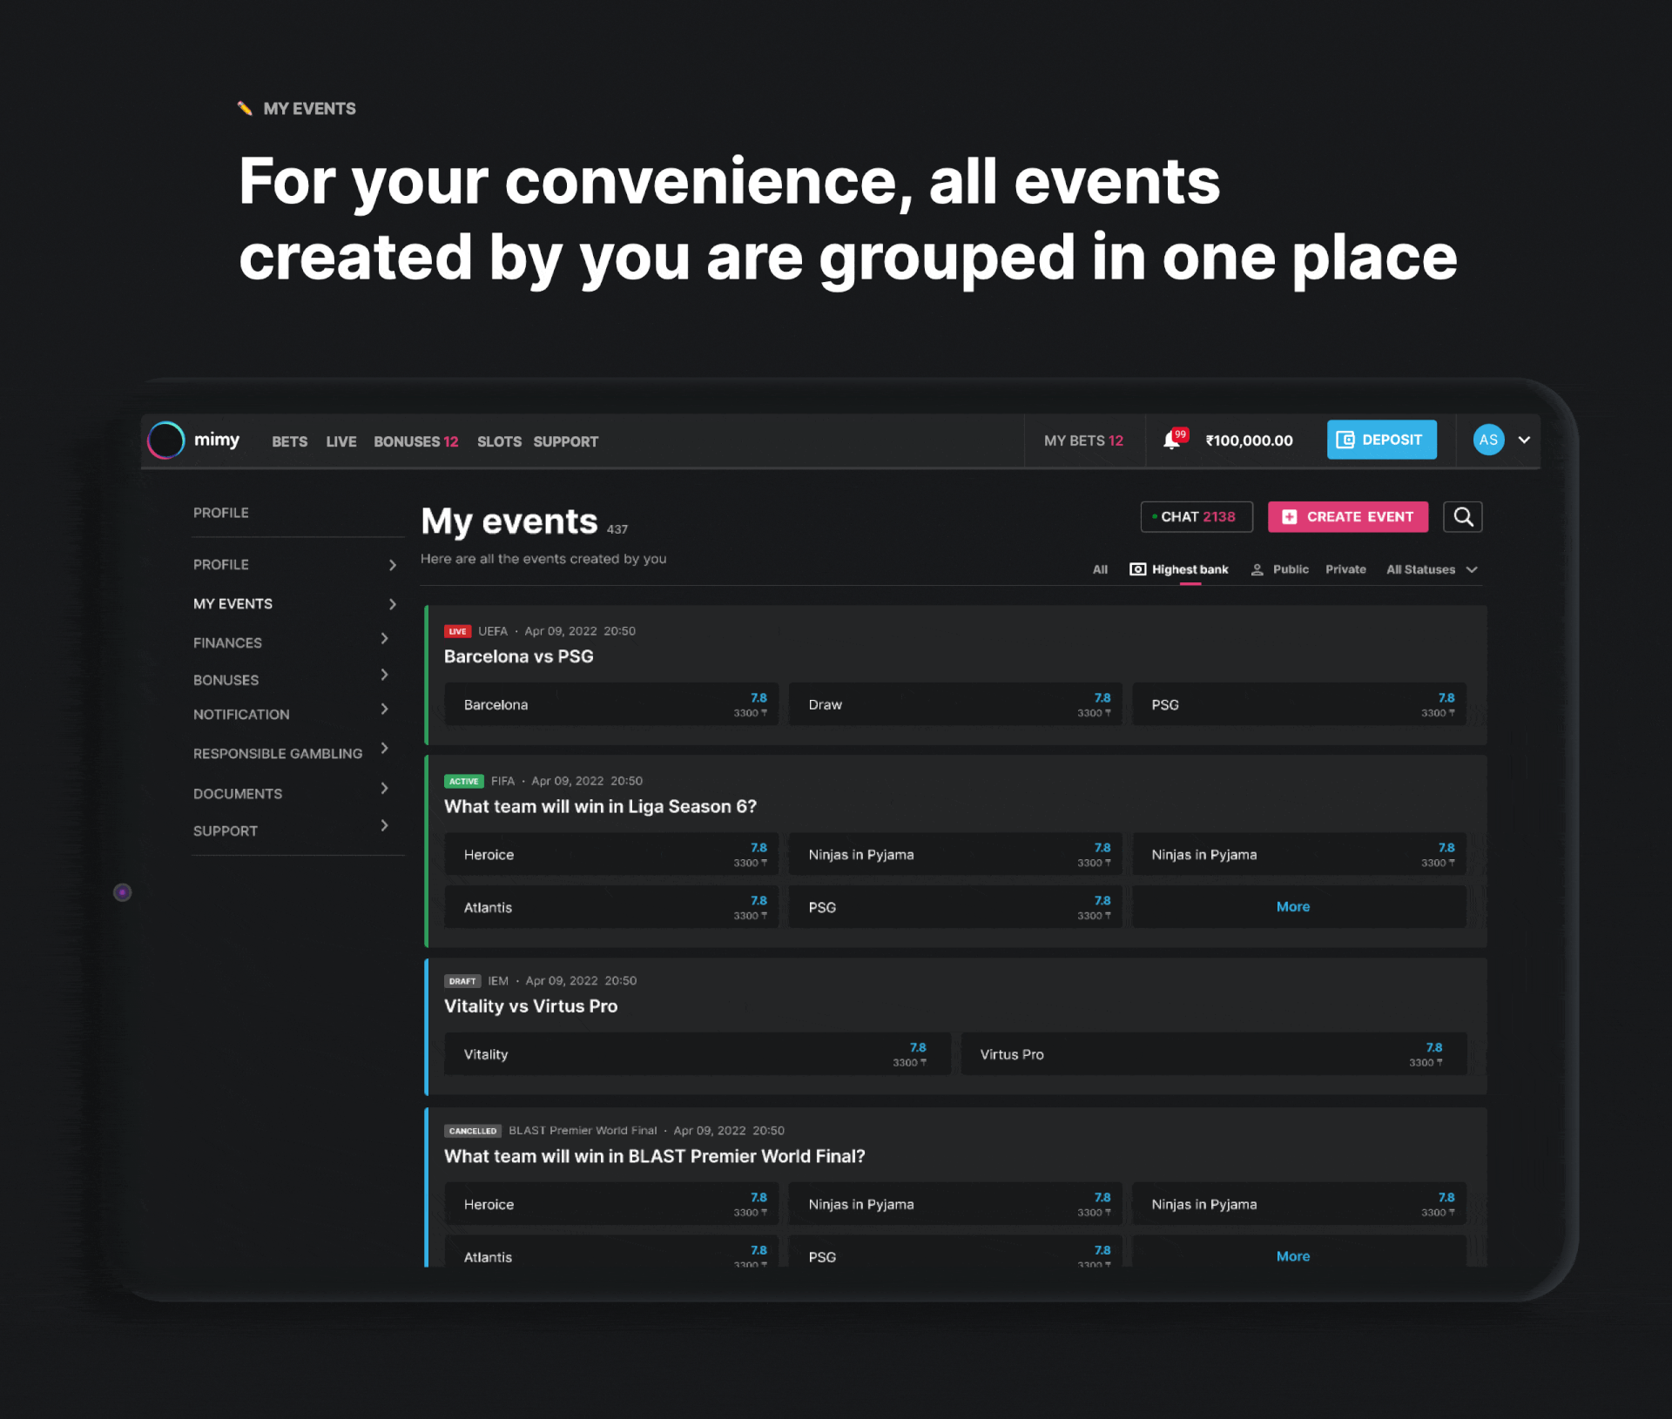Viewport: 1672px width, 1419px height.
Task: Click the ₹100,000.00 balance
Action: [1249, 440]
